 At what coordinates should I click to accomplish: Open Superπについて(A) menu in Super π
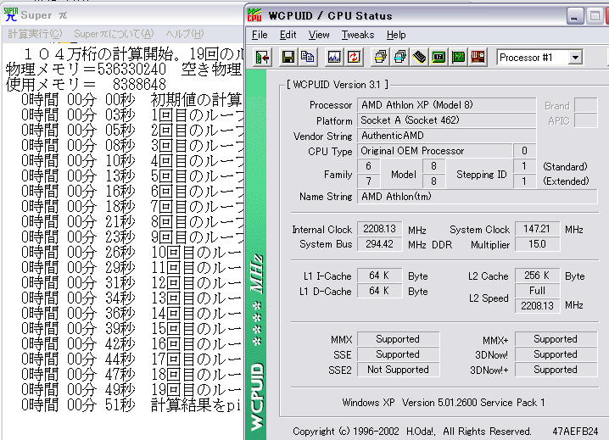(x=114, y=34)
